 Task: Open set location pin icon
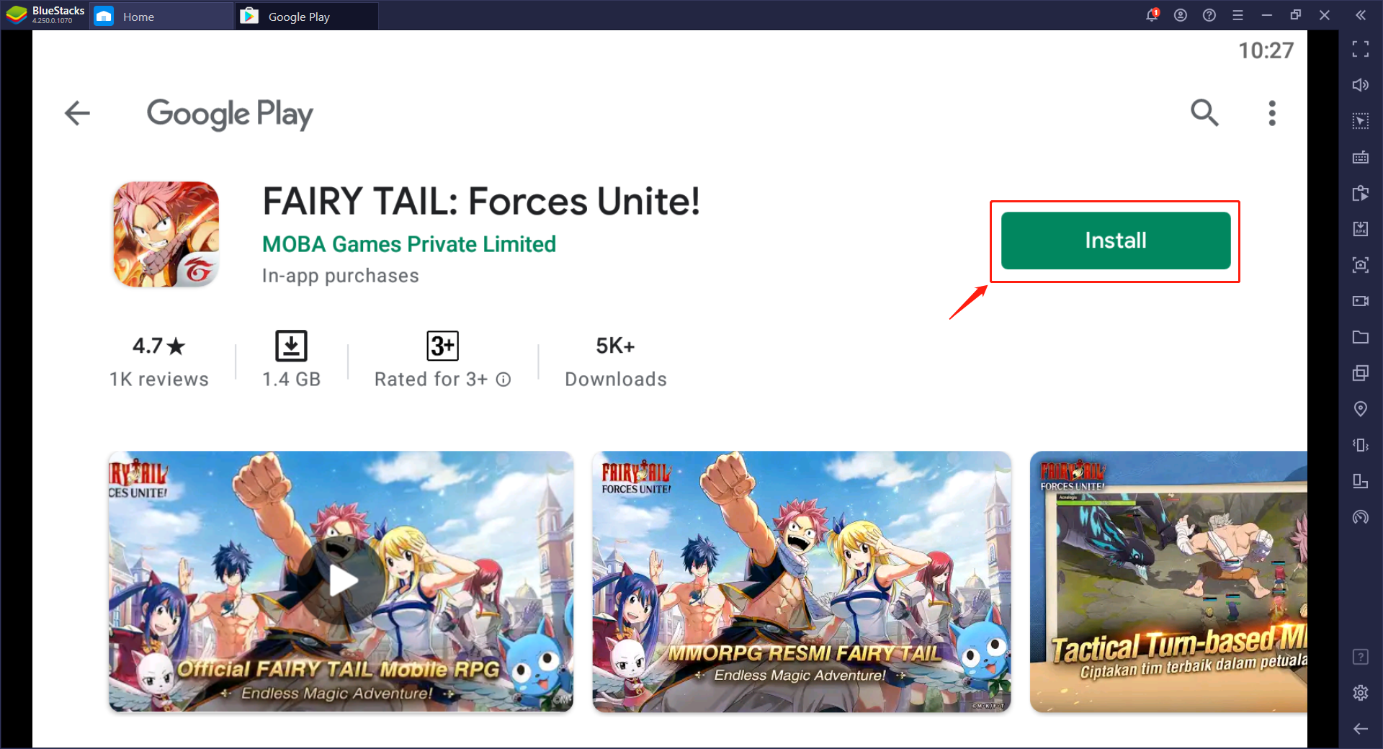(x=1361, y=409)
